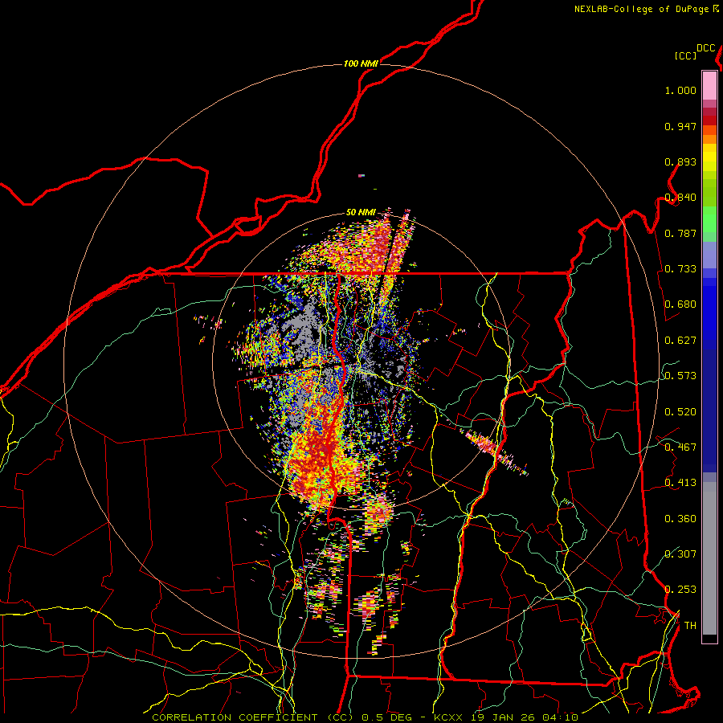
Task: Click the "50 NMI" range ring label
Action: pyautogui.click(x=361, y=213)
